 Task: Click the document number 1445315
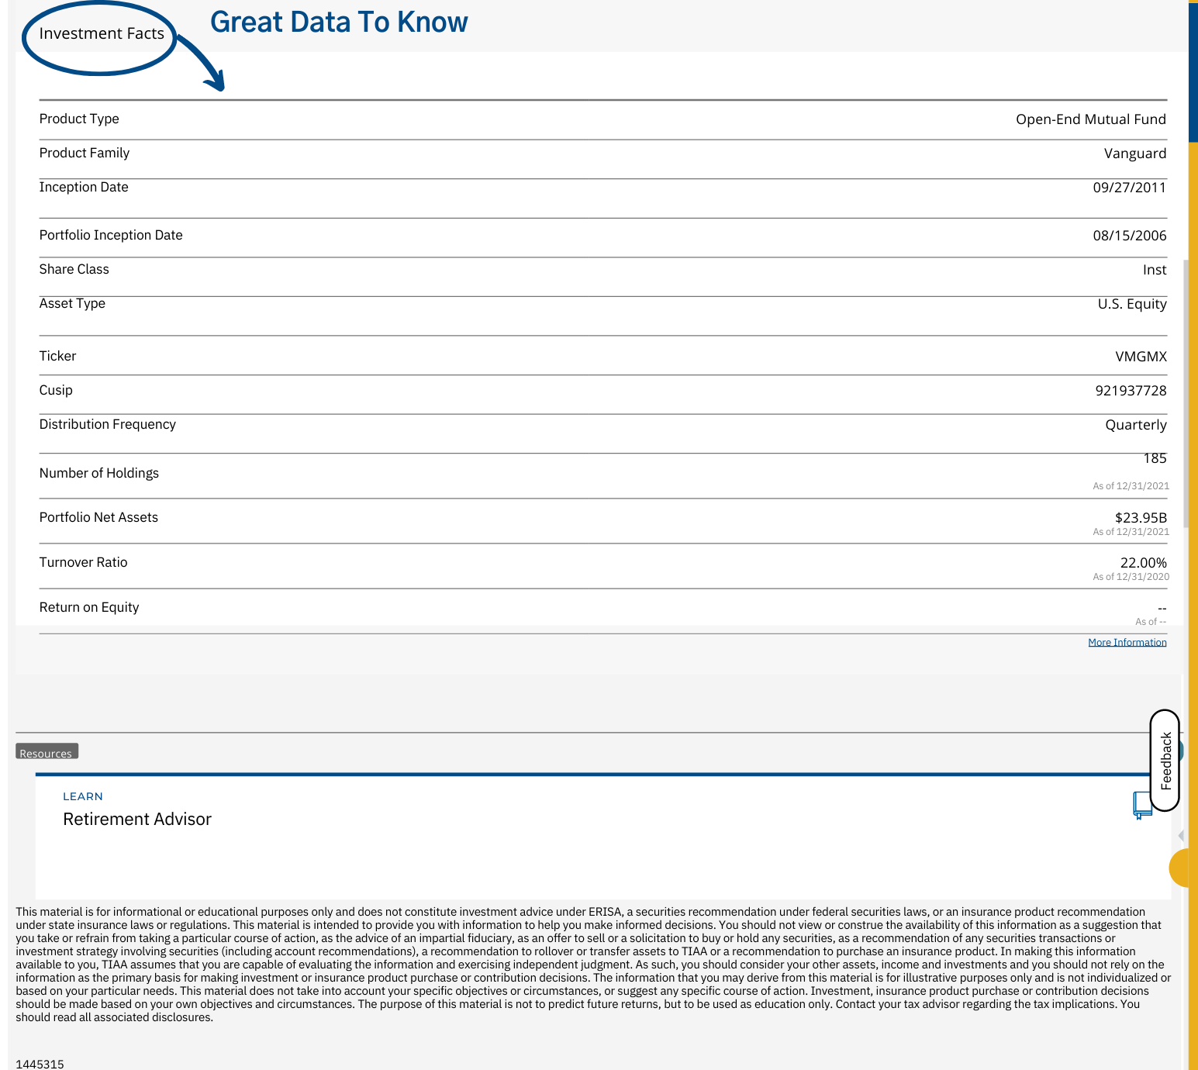pos(40,1064)
